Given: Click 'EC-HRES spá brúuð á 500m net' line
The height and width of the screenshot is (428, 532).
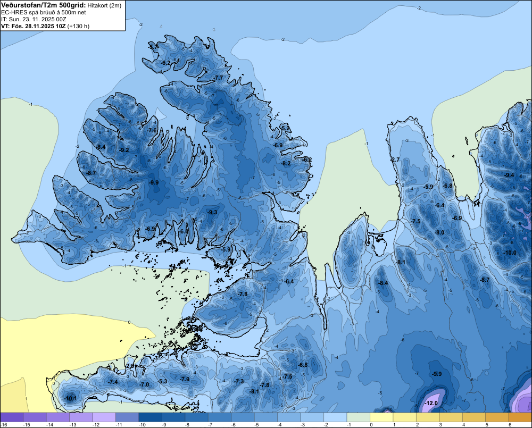Looking at the screenshot, I should tap(44, 13).
